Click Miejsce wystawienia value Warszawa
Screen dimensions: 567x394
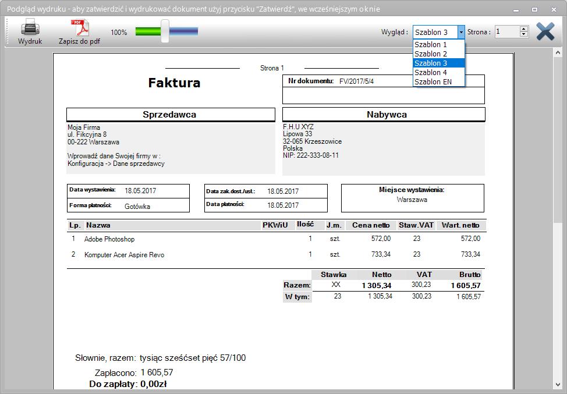(412, 200)
